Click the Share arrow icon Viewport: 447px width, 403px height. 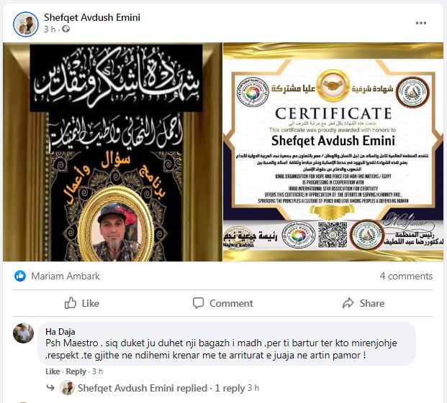point(348,303)
